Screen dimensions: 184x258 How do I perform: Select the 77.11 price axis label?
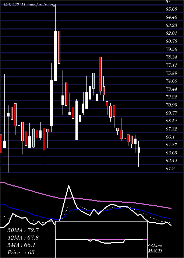tap(171, 65)
